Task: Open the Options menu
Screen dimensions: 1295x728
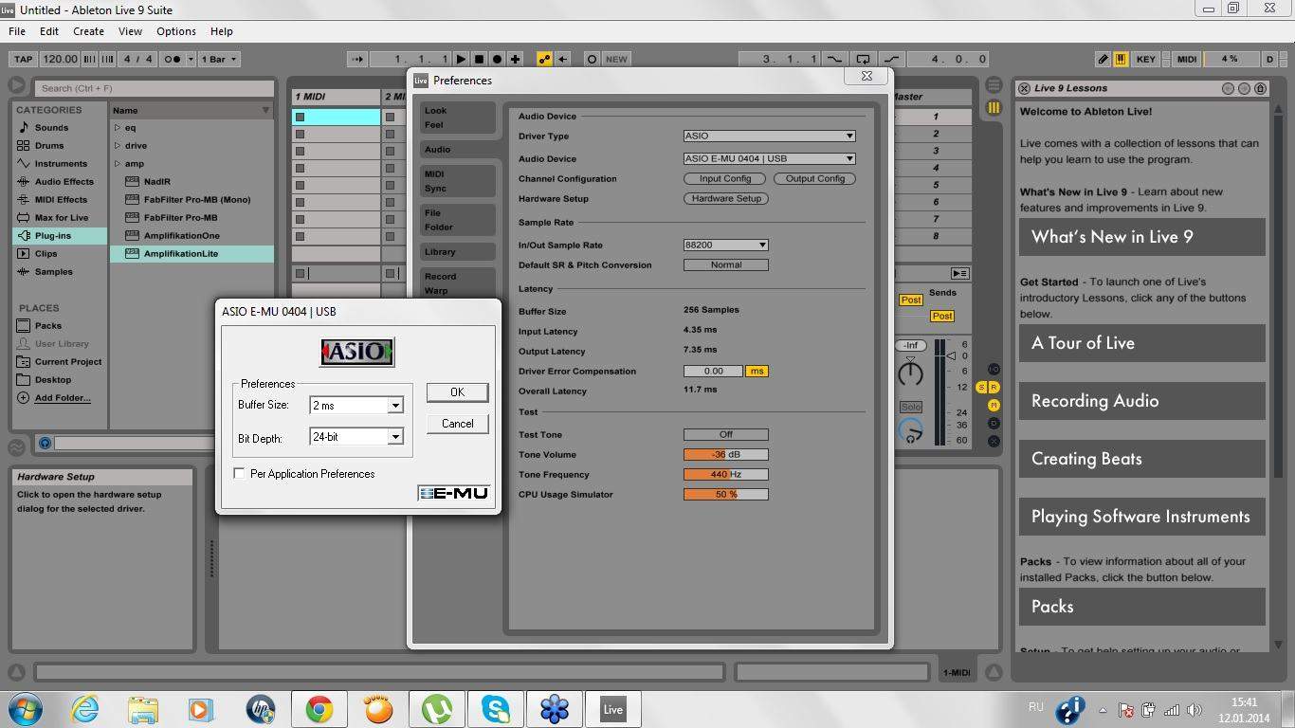Action: point(176,31)
